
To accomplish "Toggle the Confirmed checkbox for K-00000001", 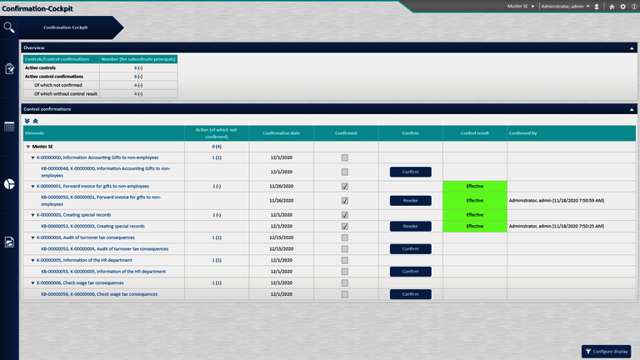I will [345, 186].
